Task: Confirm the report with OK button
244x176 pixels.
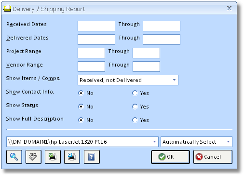Action: [170, 157]
